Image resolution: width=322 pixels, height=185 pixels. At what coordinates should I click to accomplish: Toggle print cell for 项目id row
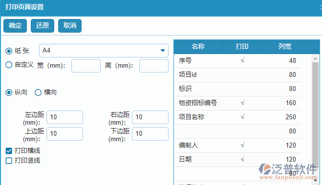pos(242,74)
